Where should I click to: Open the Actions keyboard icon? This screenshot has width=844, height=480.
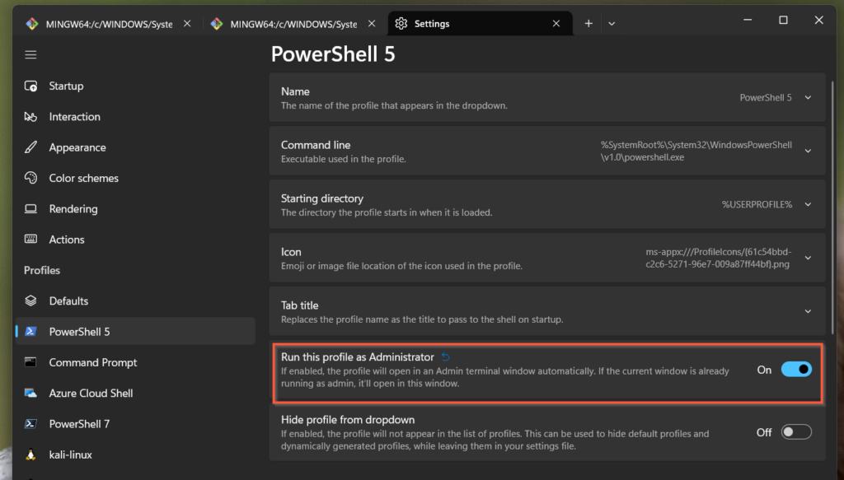[30, 240]
